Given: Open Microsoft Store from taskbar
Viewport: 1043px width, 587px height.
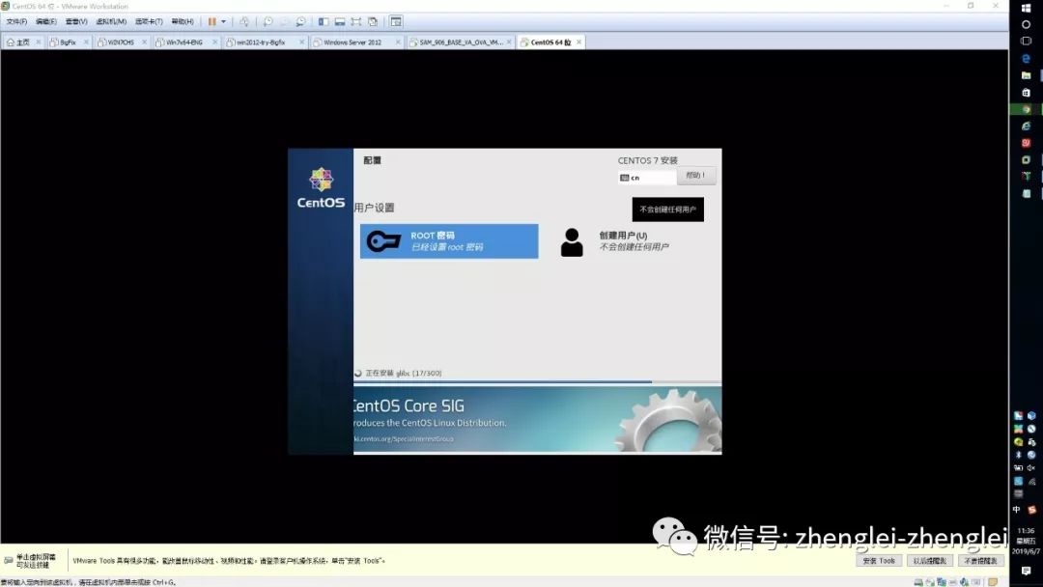Looking at the screenshot, I should [x=1026, y=93].
